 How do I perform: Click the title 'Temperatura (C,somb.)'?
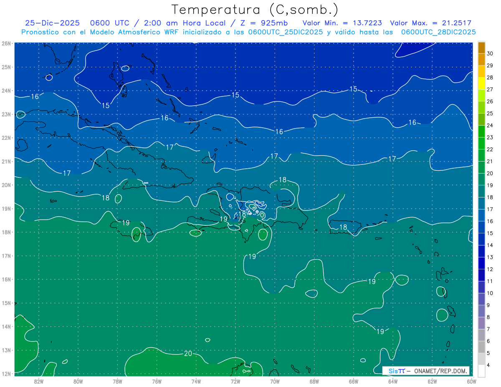(255, 10)
